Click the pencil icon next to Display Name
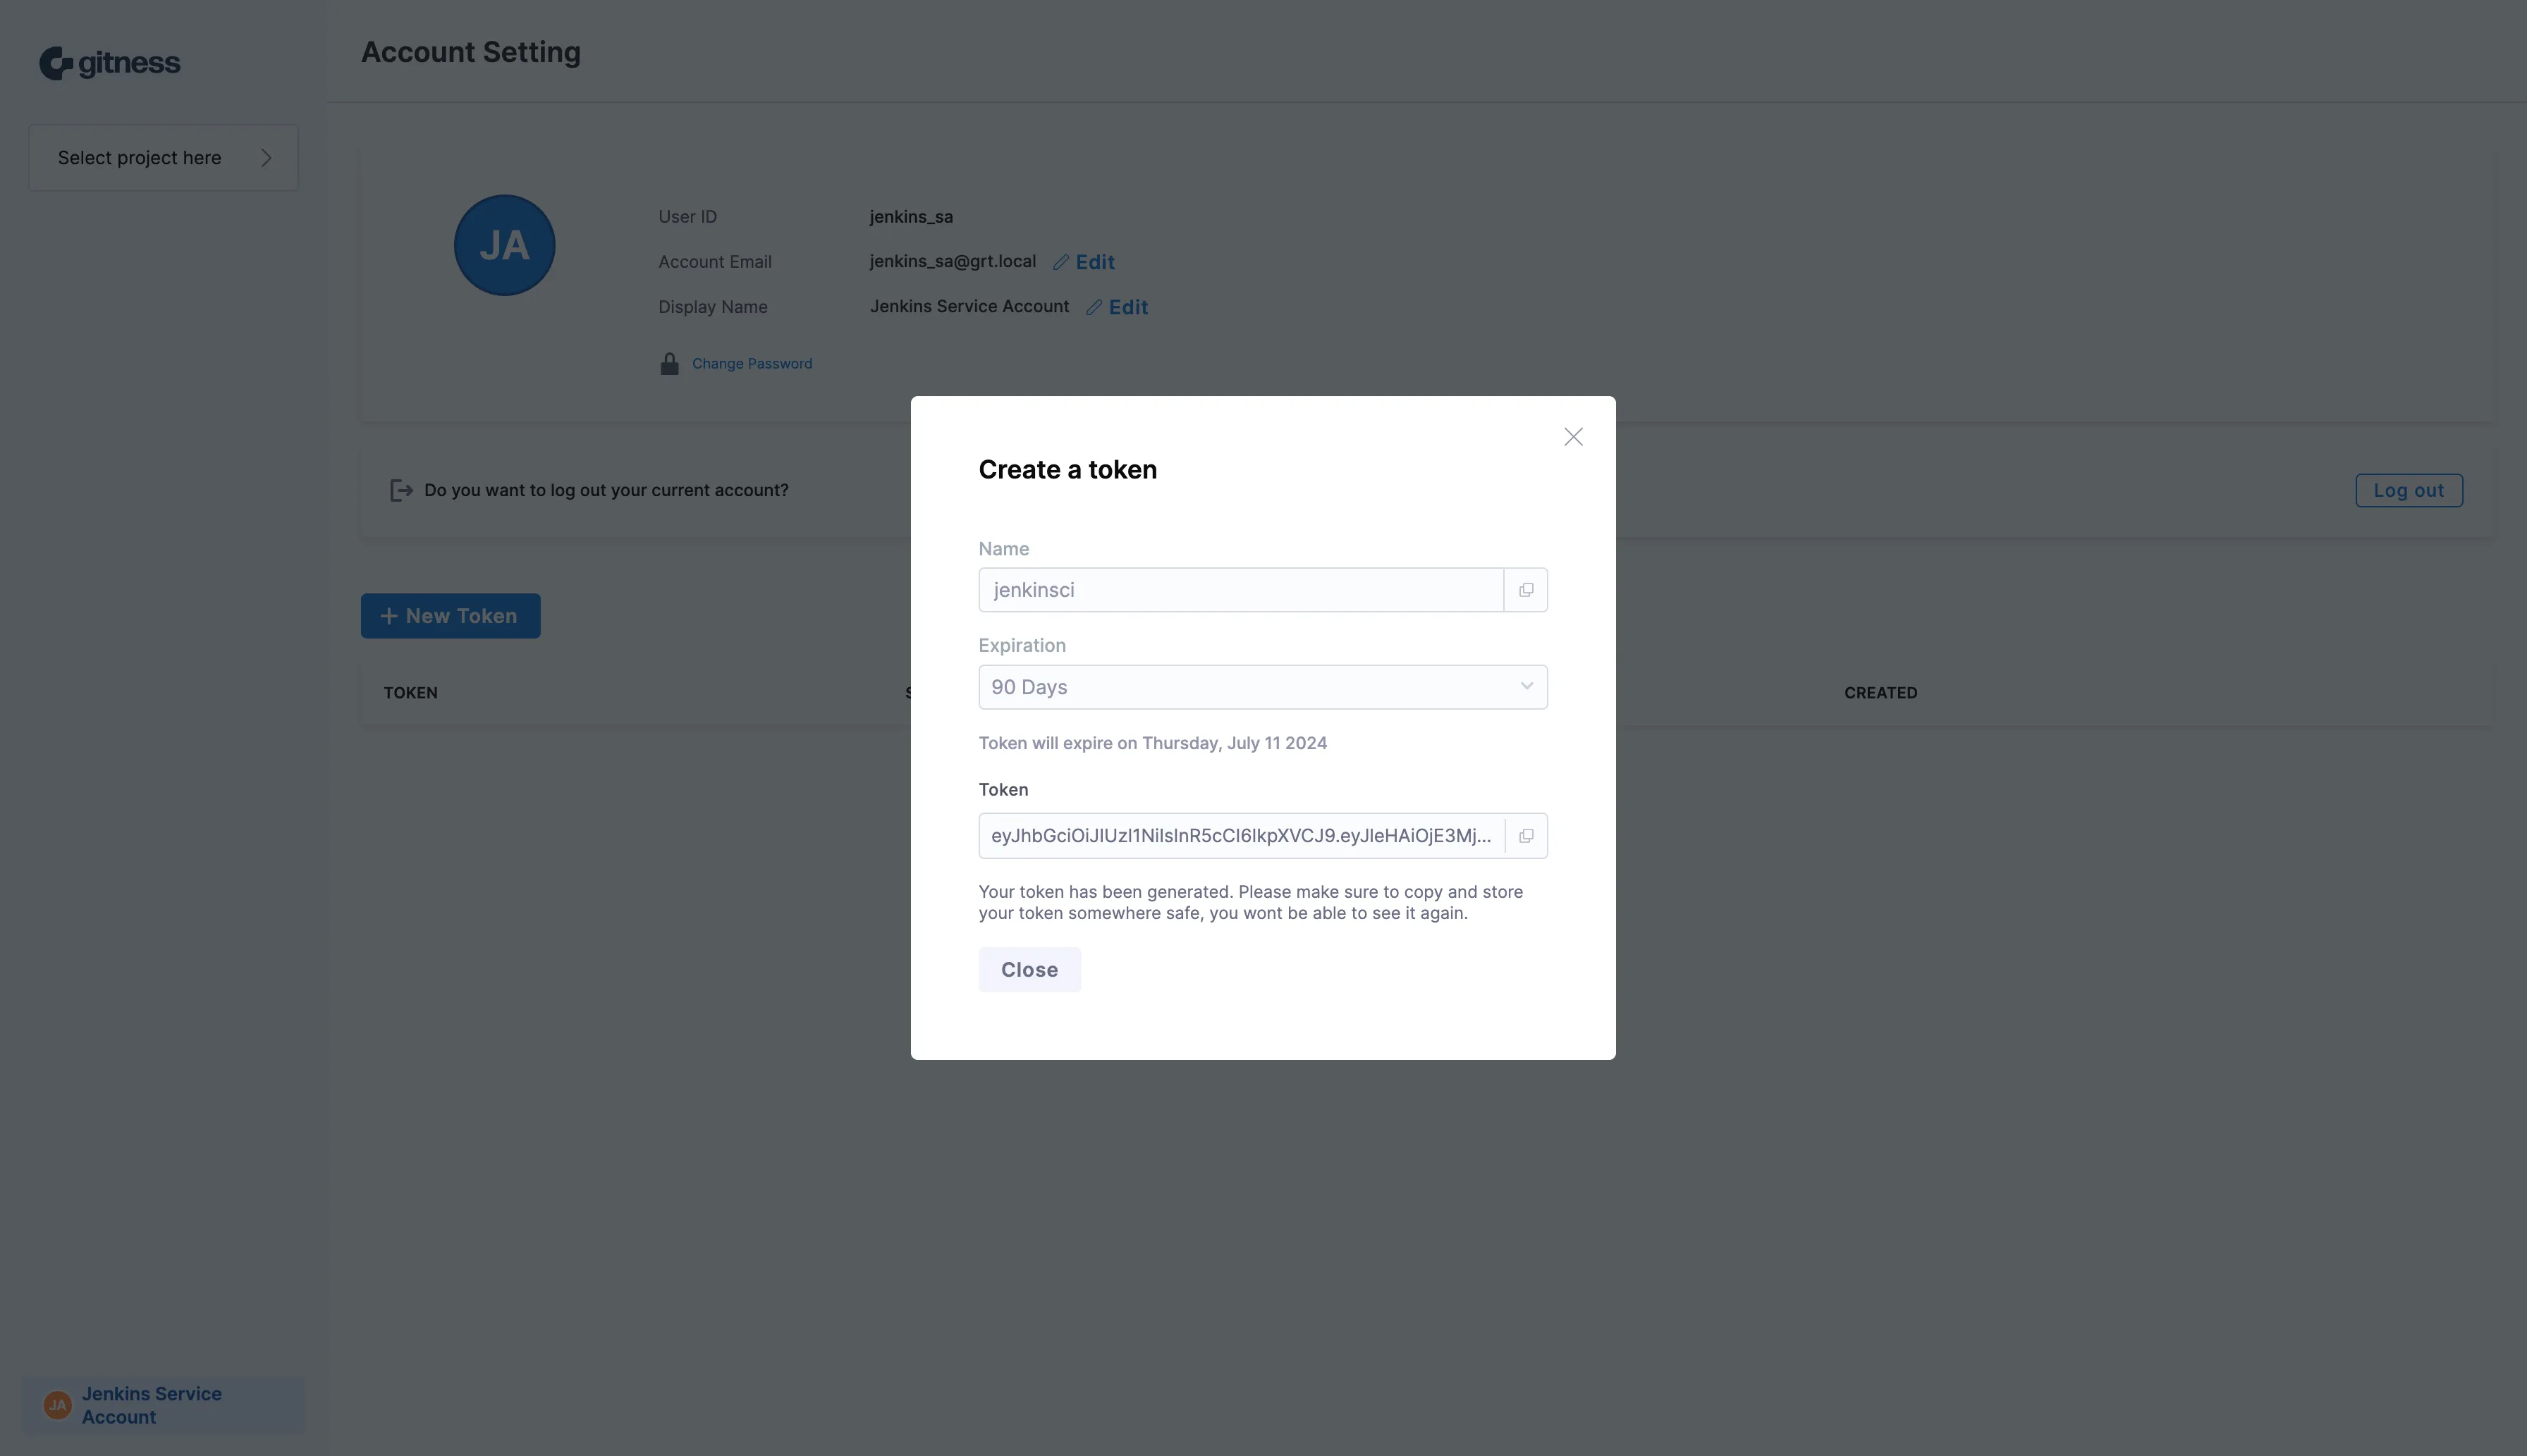 click(1094, 308)
